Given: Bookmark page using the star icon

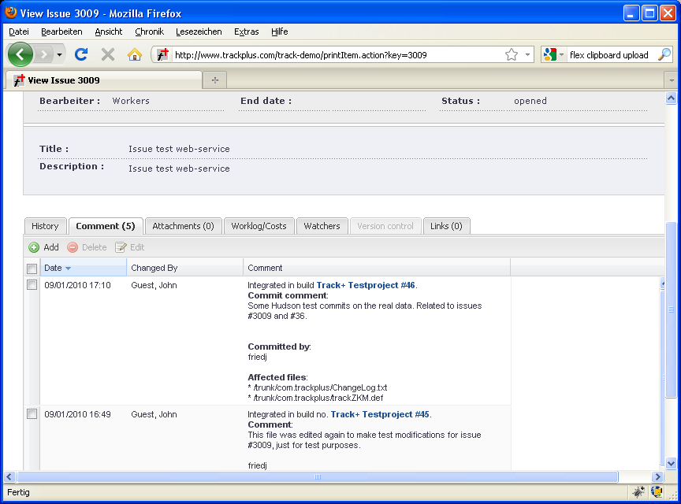Looking at the screenshot, I should [512, 55].
